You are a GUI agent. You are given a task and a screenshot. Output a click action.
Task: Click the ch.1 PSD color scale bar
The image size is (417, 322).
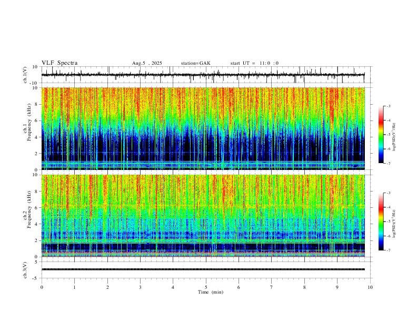tap(381, 135)
